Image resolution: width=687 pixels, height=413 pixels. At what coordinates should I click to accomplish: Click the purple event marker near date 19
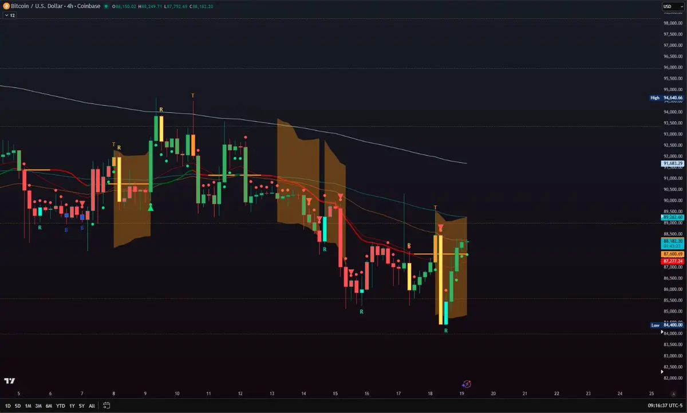click(467, 384)
